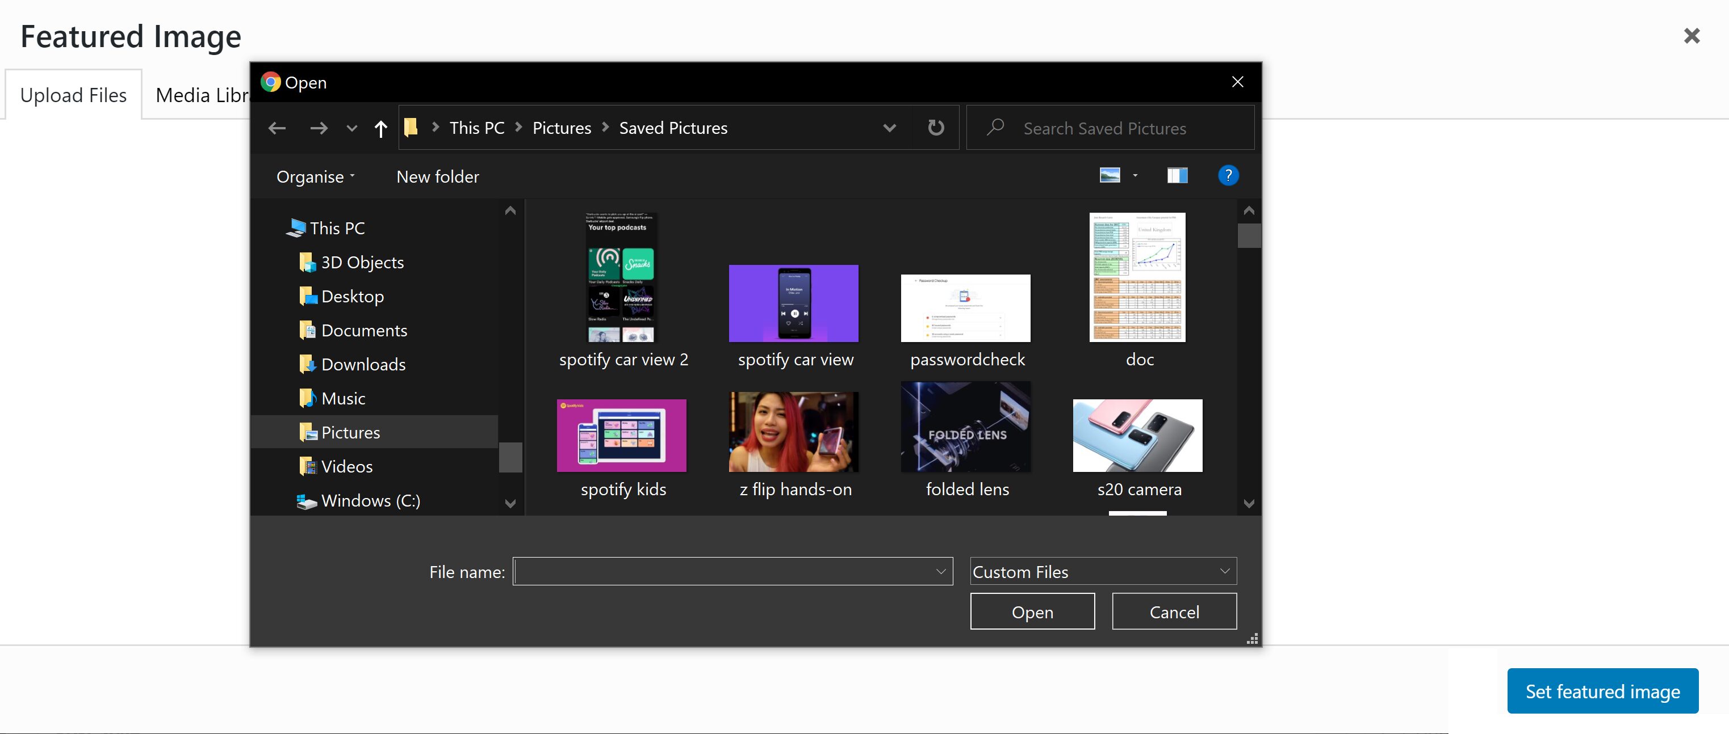
Task: Click file list scrollbar down arrow
Action: click(x=1249, y=503)
